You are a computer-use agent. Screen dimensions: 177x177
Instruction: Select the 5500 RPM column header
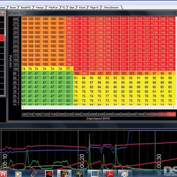(x=117, y=114)
